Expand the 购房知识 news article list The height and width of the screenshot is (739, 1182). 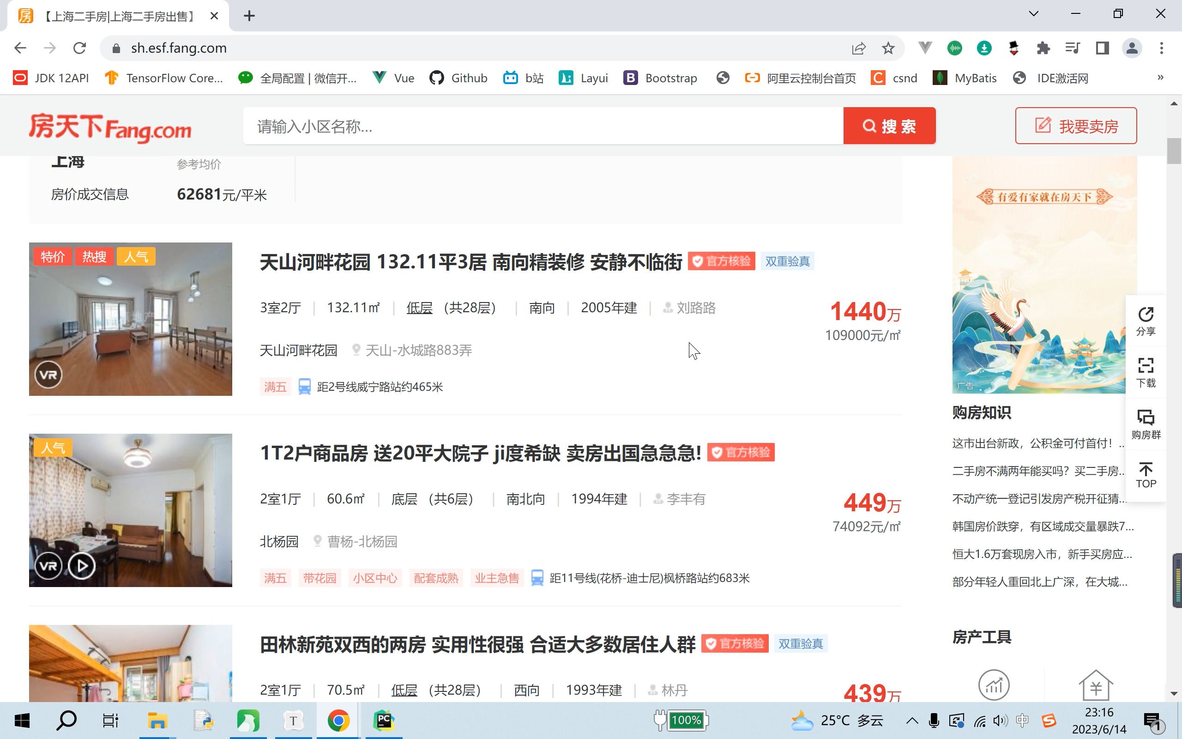(x=983, y=413)
